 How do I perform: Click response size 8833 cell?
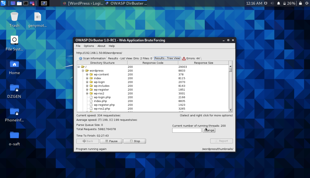coord(182,70)
